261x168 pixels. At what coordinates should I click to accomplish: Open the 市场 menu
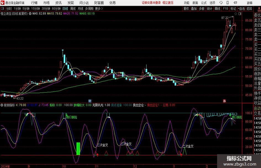(46, 3)
